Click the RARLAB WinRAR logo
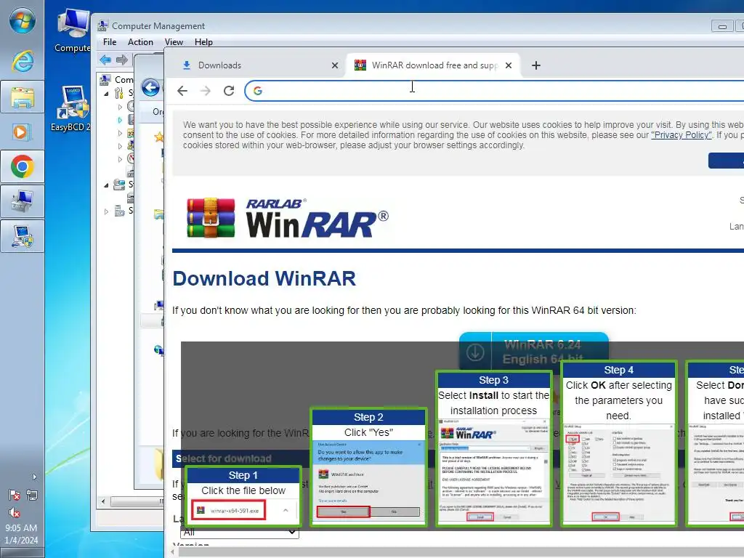The height and width of the screenshot is (558, 744). (288, 218)
